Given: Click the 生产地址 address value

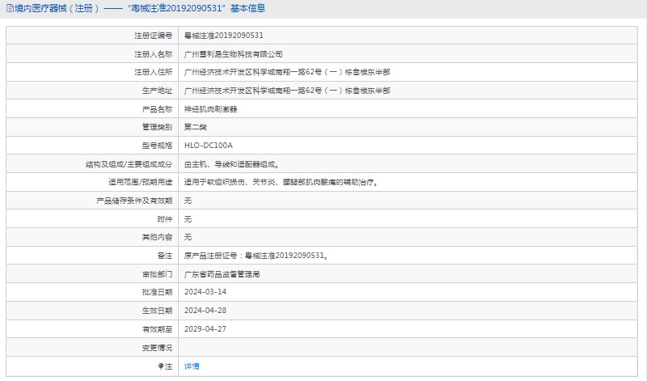Looking at the screenshot, I should click(287, 91).
